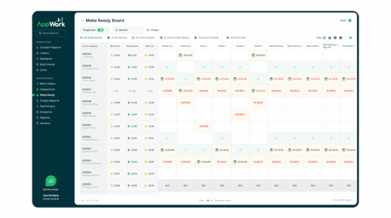The height and width of the screenshot is (218, 391).
Task: Open the Trash out column menu
Action: 191,46
